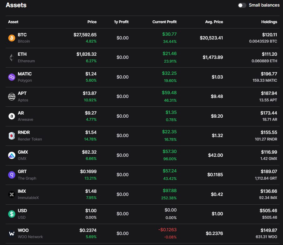Click the green USD dollar icon
The width and height of the screenshot is (283, 245).
(x=12, y=214)
